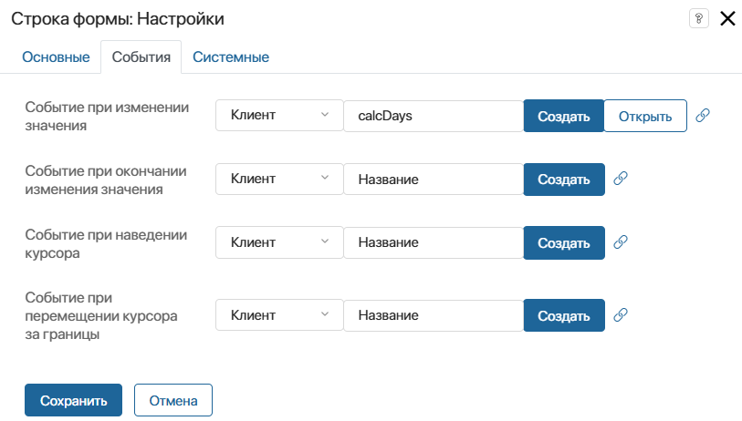Click the Открыть button

coord(645,117)
